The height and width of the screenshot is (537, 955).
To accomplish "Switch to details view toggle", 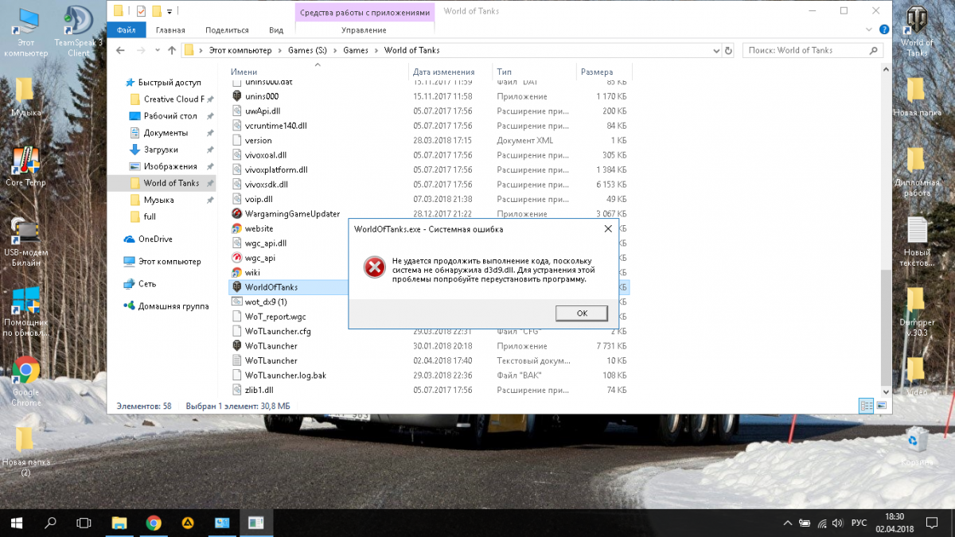I will tap(867, 406).
